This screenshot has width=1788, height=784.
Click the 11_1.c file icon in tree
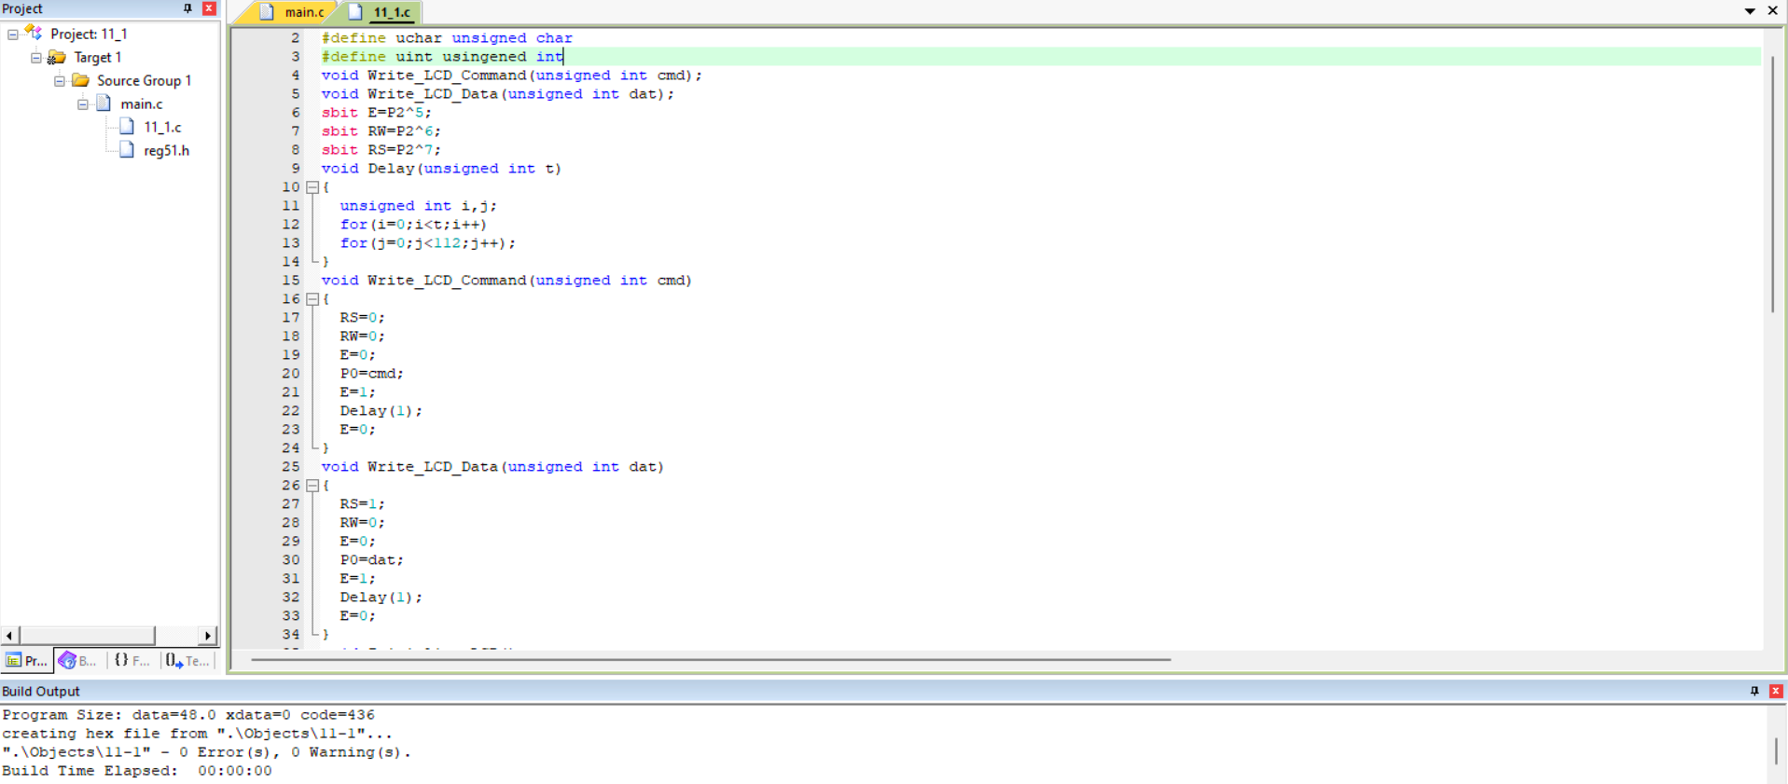(127, 127)
